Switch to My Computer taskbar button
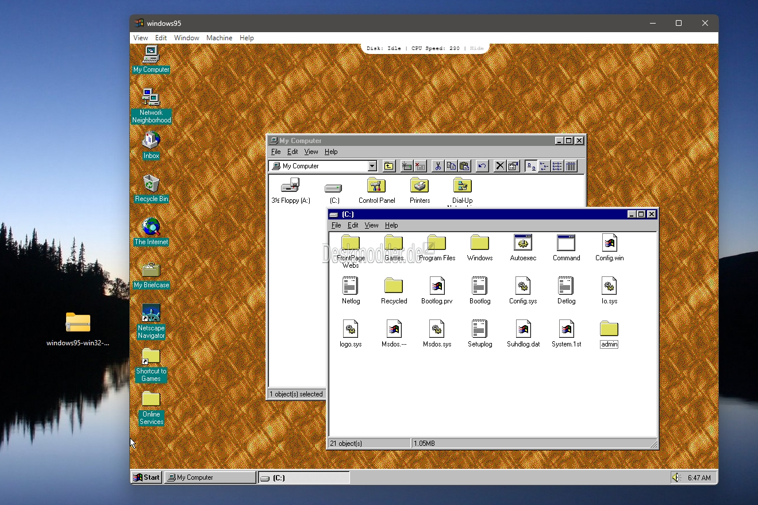 pos(210,477)
